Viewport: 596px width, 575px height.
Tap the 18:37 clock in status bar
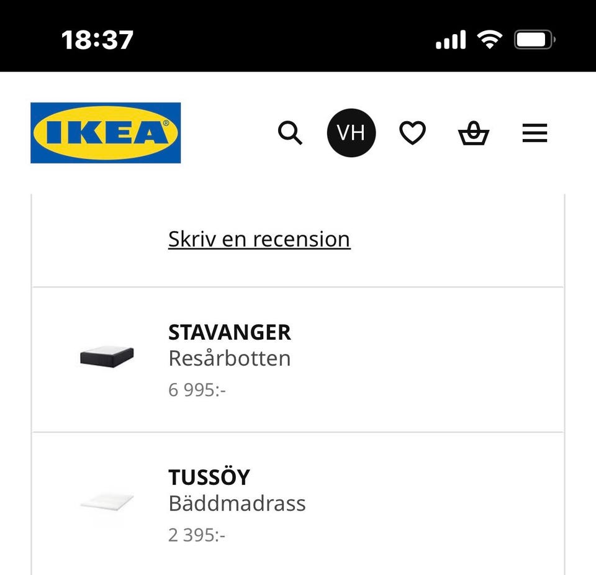[97, 40]
